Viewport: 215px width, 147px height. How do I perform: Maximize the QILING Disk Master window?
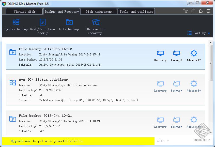click(197, 3)
